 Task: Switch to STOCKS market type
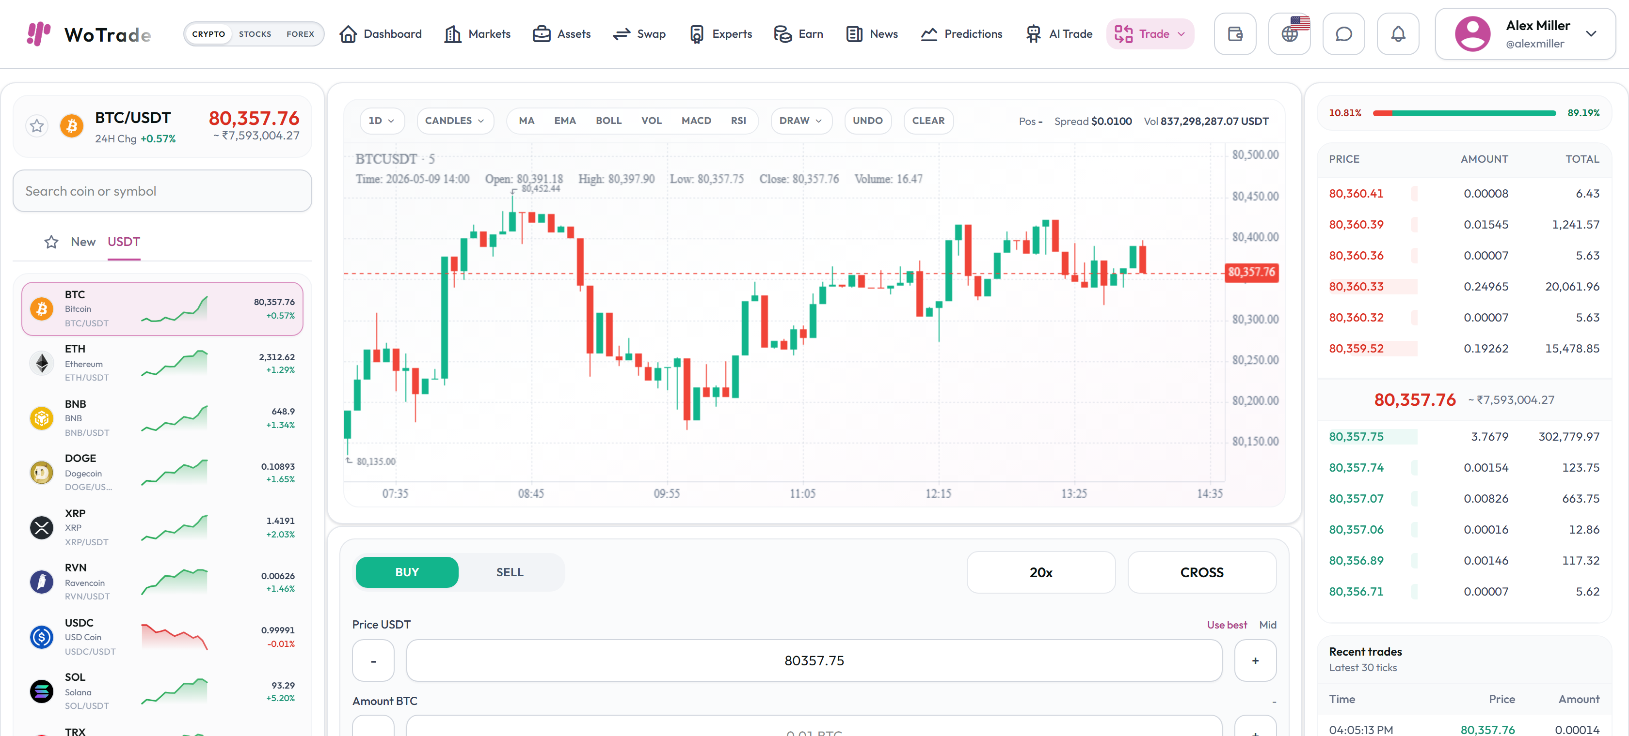255,34
